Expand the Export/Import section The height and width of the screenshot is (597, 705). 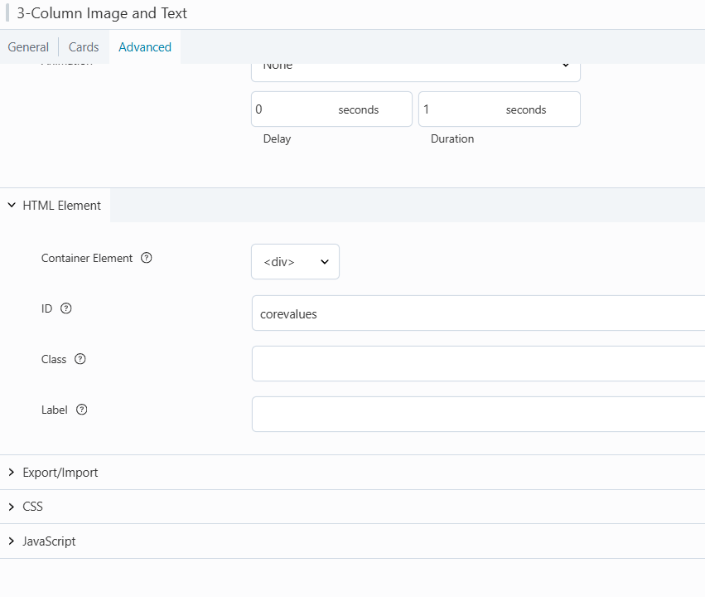click(x=60, y=473)
